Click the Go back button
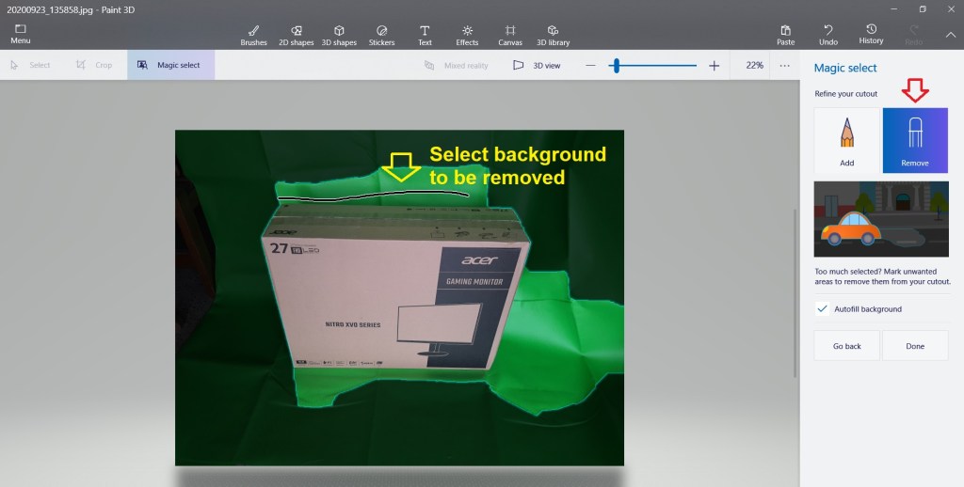 tap(846, 346)
